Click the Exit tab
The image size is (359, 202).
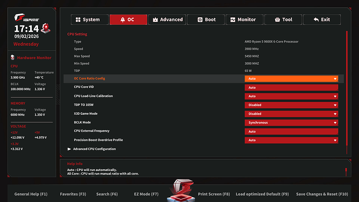point(322,20)
